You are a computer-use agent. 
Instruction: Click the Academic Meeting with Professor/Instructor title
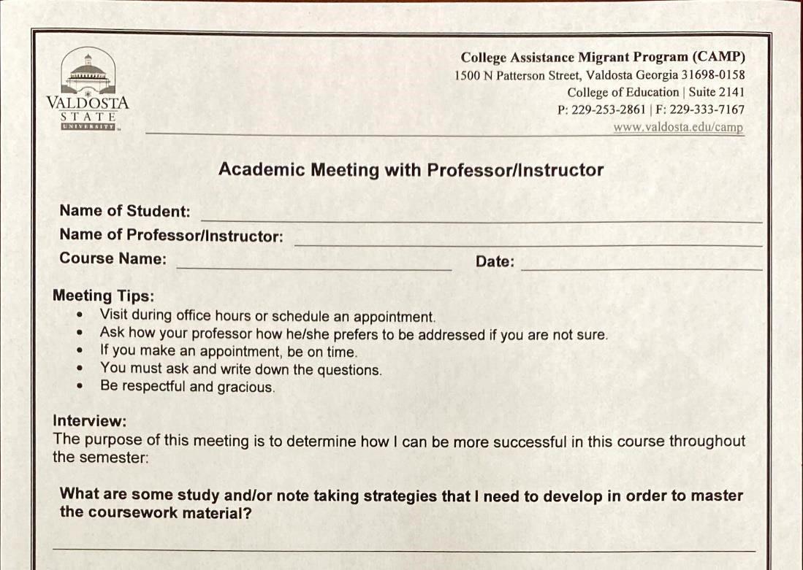[x=411, y=169]
